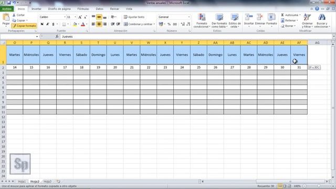Apply the fill color bucket
The width and height of the screenshot is (336, 189).
(75, 24)
